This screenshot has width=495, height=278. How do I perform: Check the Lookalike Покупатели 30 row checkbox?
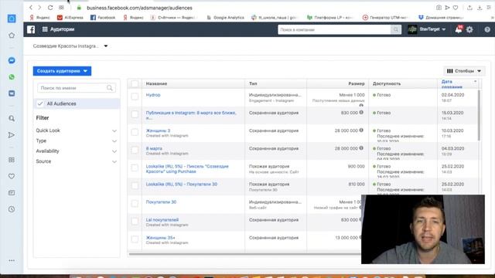[135, 185]
